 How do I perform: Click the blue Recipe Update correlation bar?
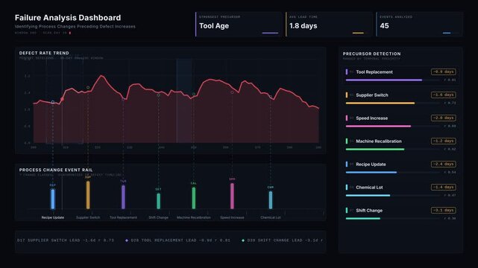[x=371, y=173]
